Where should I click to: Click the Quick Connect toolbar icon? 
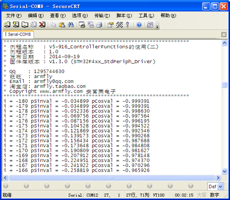point(16,25)
